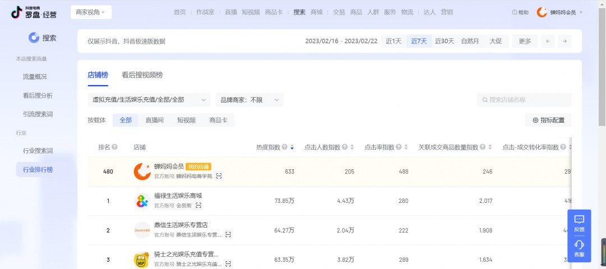Filter carrier by 短视频
606x269 pixels.
click(x=186, y=120)
